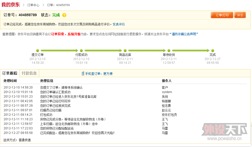Click the 操作人 column header
Image resolution: width=252 pixels, height=147 pixels.
[x=166, y=81]
